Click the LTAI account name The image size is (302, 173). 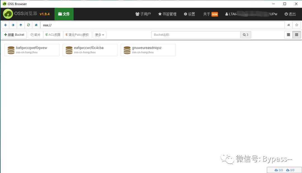pyautogui.click(x=251, y=14)
